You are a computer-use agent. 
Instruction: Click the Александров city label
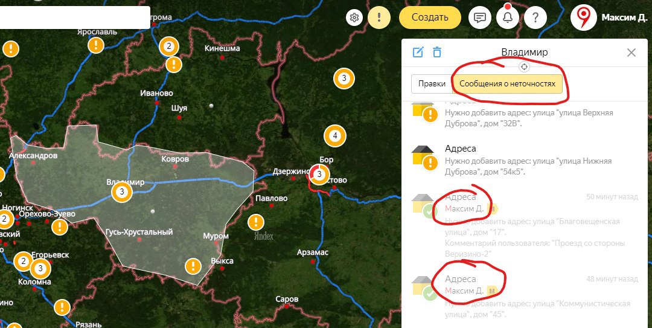33,156
